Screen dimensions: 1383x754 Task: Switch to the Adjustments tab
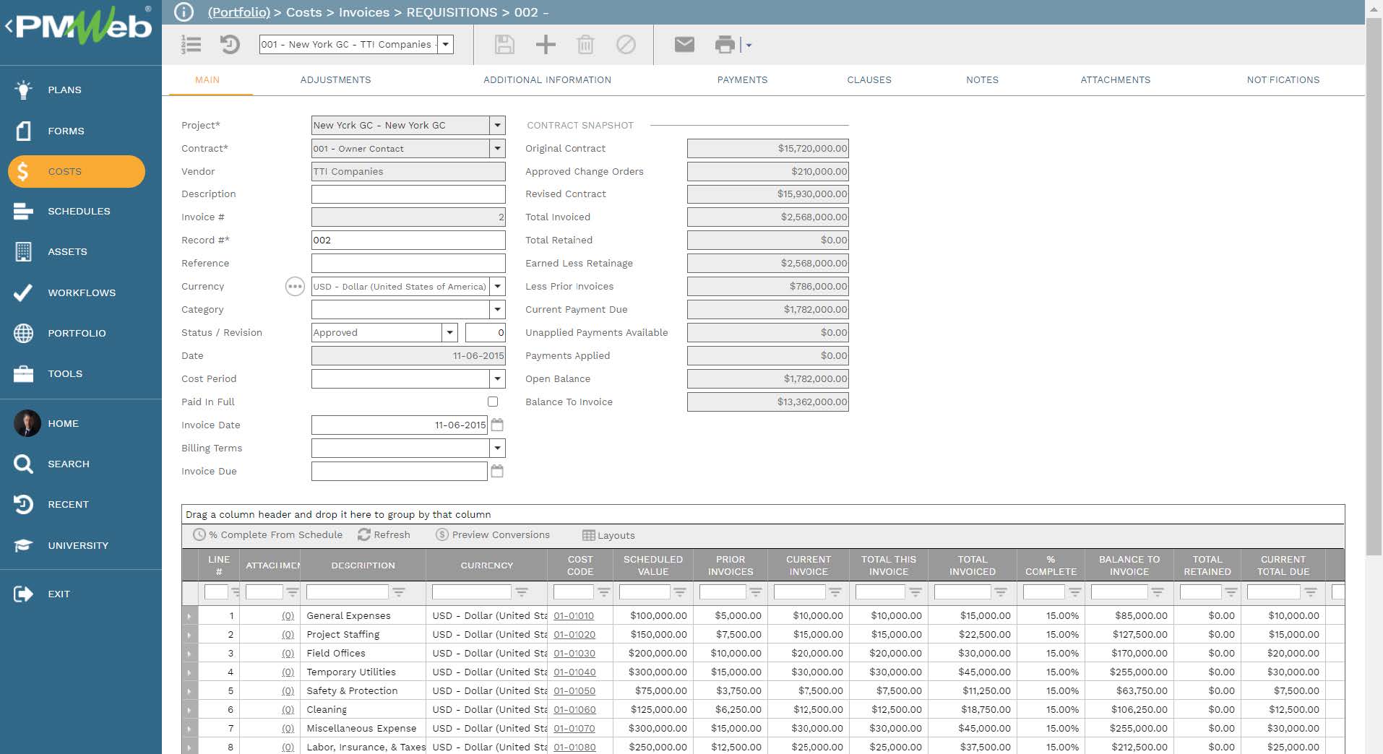[x=335, y=80]
